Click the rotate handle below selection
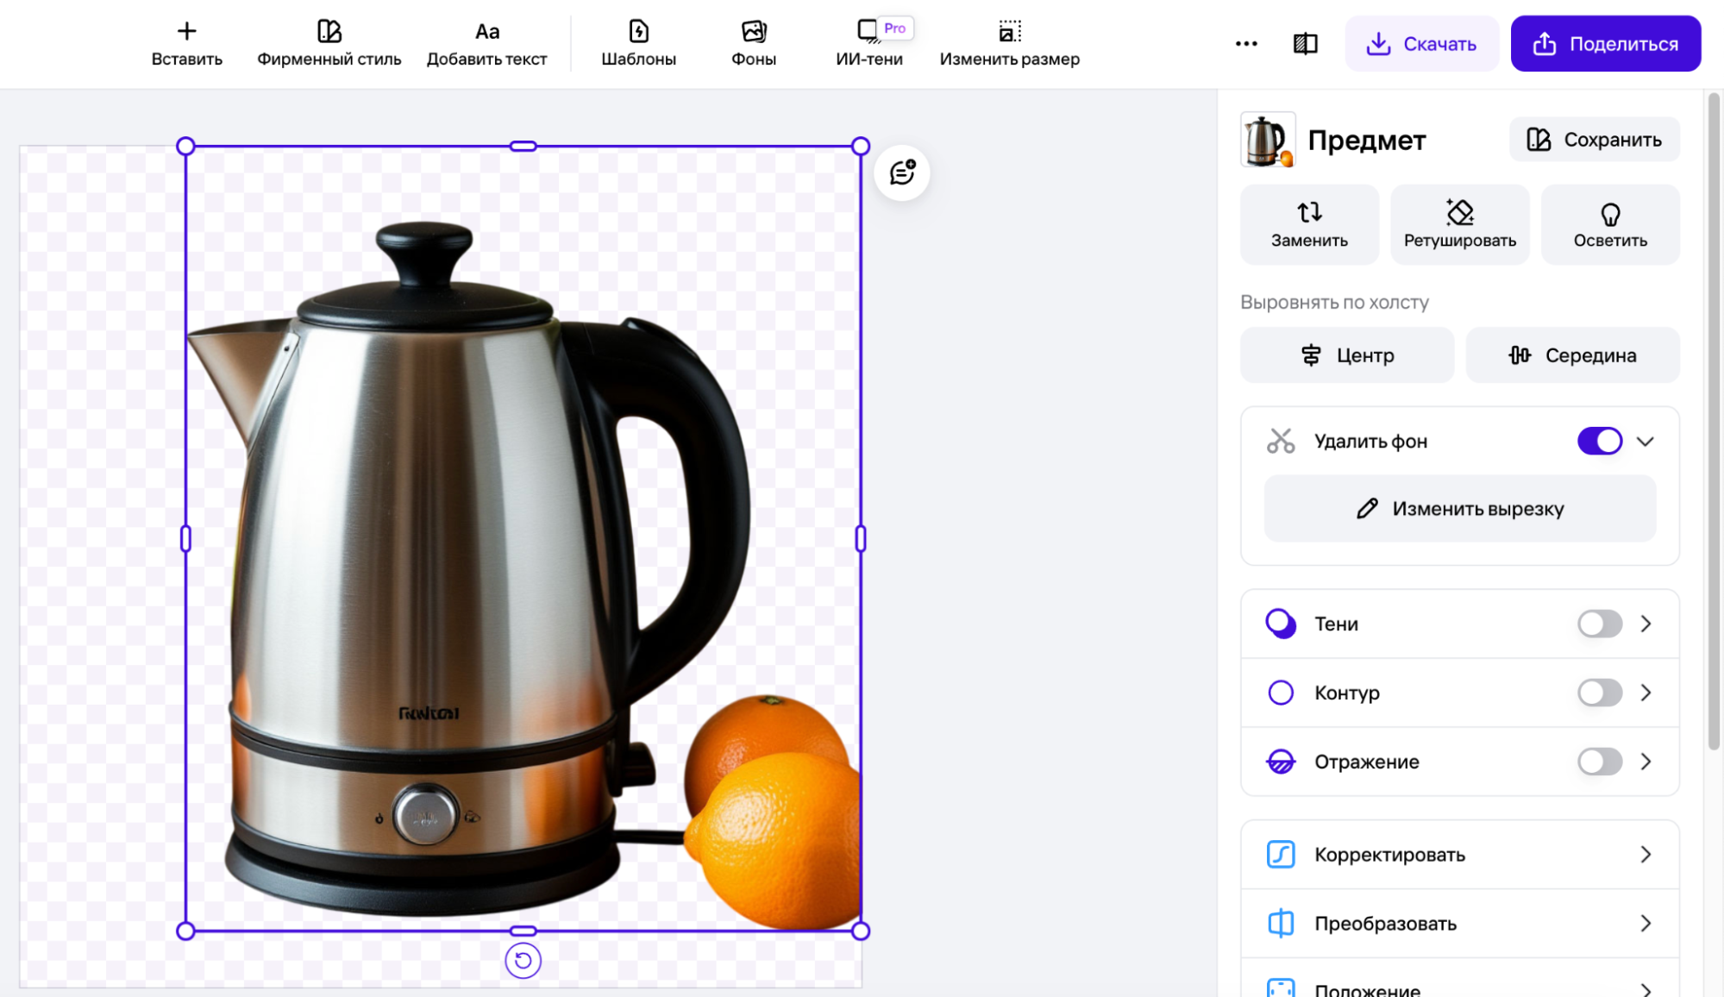This screenshot has height=997, width=1724. pos(523,961)
